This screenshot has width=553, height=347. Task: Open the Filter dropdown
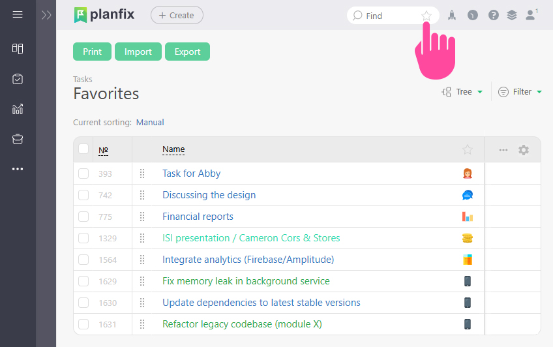click(520, 92)
